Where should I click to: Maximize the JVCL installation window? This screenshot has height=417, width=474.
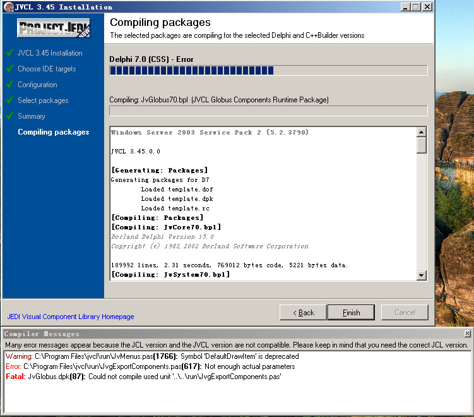click(x=416, y=7)
